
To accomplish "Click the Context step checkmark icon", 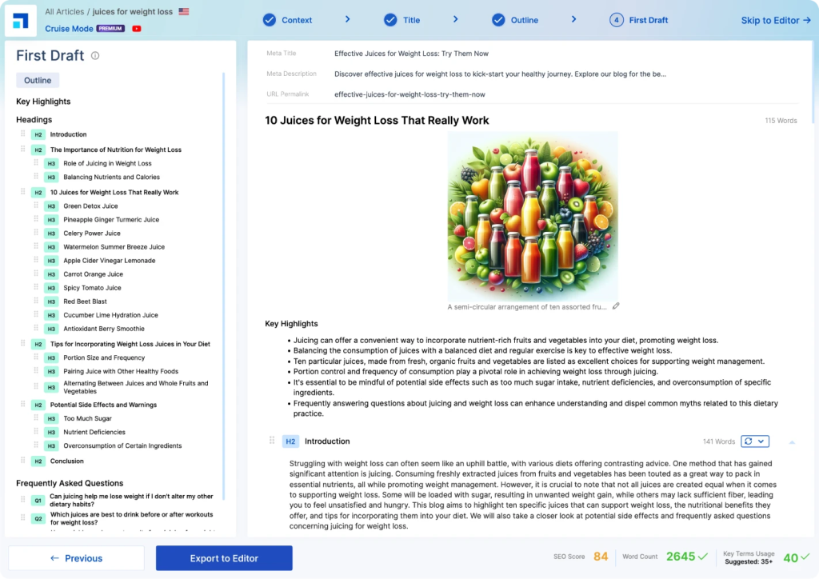I will click(x=270, y=20).
